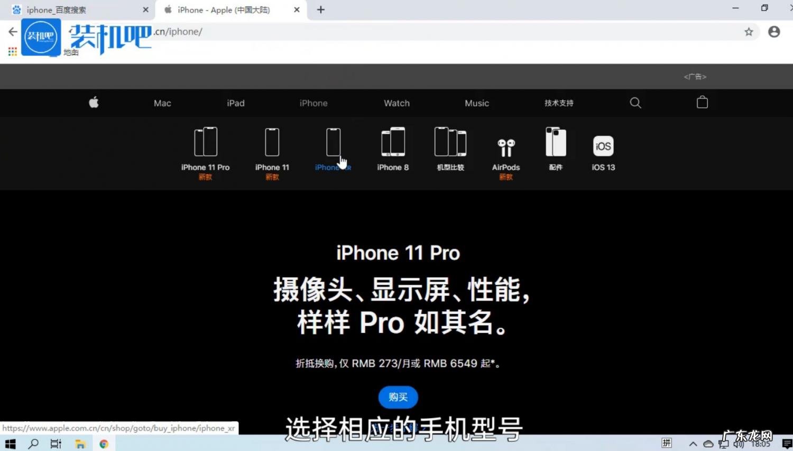
Task: Open the Chrome apps grid icon
Action: 12,51
